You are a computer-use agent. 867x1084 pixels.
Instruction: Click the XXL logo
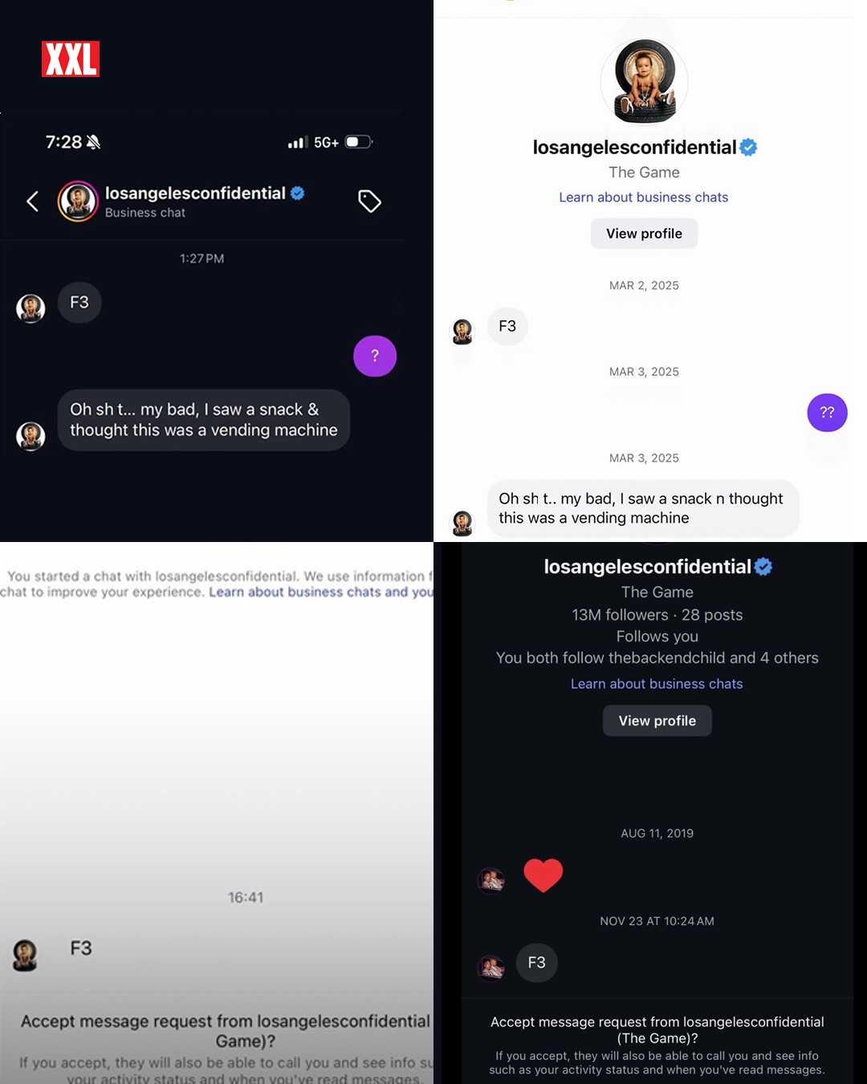[x=71, y=59]
